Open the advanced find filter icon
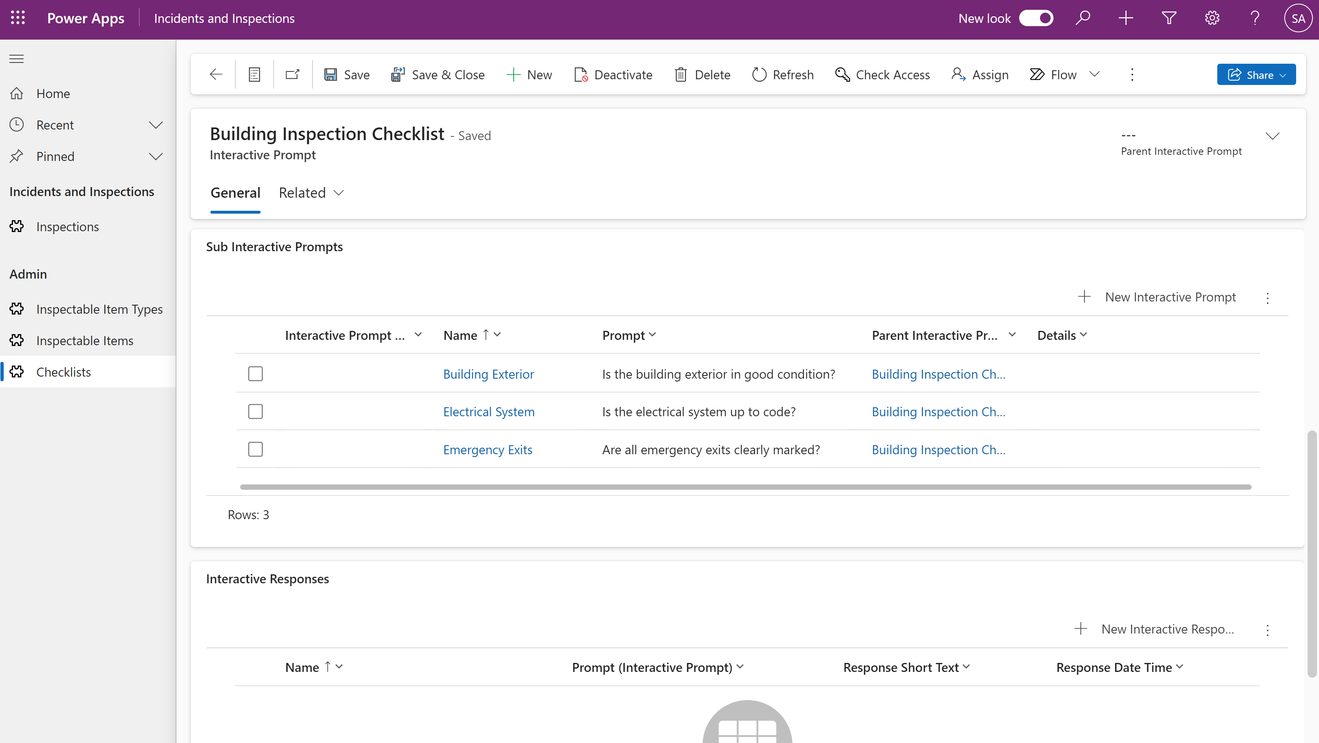The width and height of the screenshot is (1319, 743). click(1168, 18)
